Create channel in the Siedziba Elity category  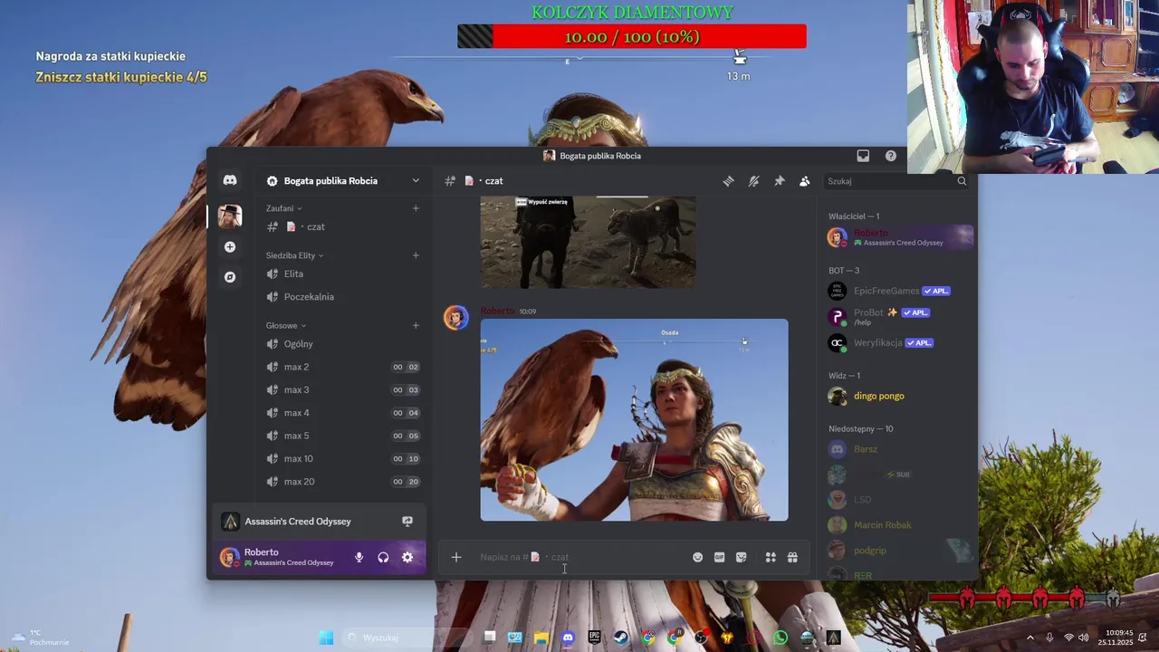coord(416,255)
